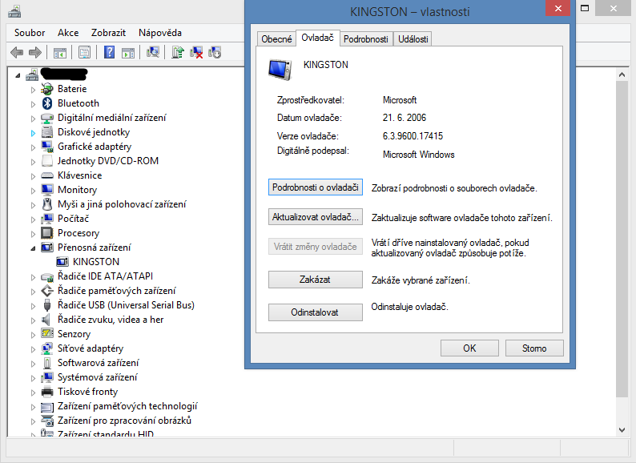Select the Monitory label in the tree
636x463 pixels.
click(x=78, y=190)
